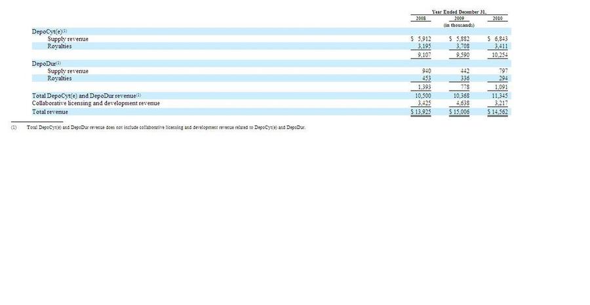590x305 pixels.
Task: Click the DepoDur section heading
Action: click(47, 64)
